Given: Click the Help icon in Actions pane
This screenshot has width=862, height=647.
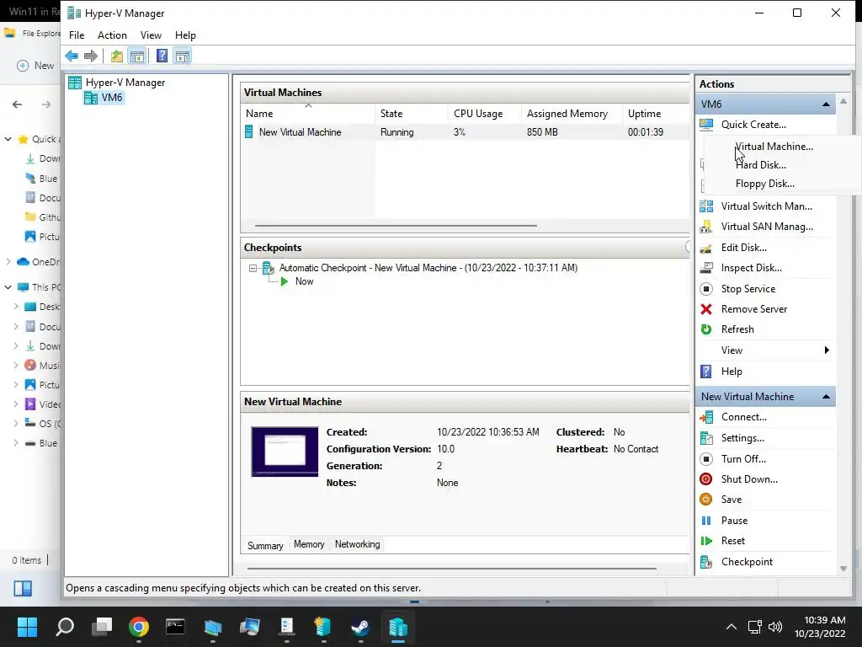Looking at the screenshot, I should (706, 372).
